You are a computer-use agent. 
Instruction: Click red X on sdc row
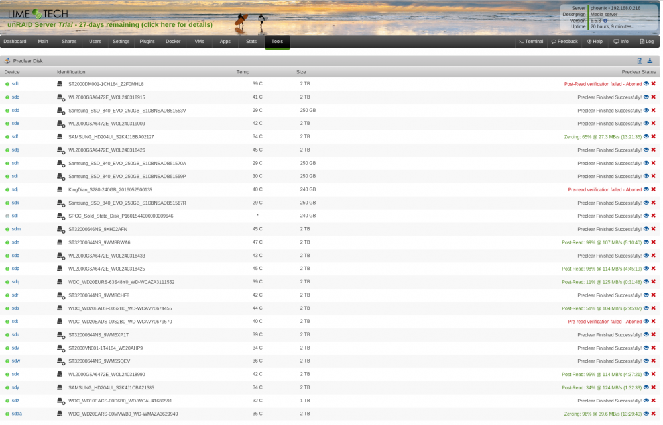[x=653, y=97]
